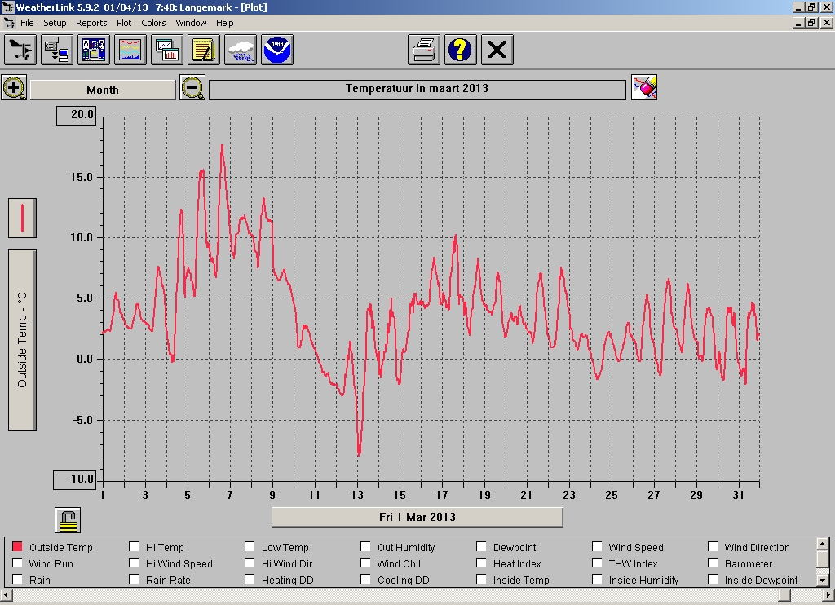835x605 pixels.
Task: Enable the Hi Temp checkbox
Action: [135, 547]
